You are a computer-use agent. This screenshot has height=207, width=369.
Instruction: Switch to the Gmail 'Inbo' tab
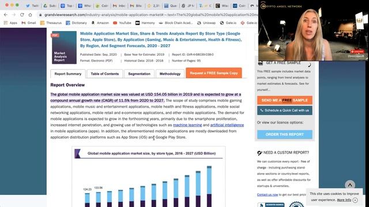click(x=119, y=6)
